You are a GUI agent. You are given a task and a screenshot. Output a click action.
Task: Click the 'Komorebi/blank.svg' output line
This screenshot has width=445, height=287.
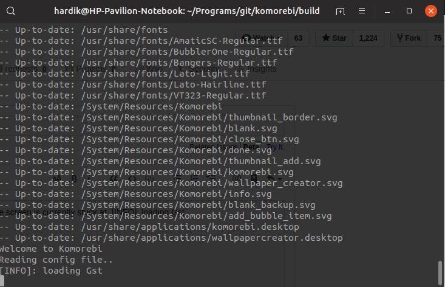(x=138, y=128)
